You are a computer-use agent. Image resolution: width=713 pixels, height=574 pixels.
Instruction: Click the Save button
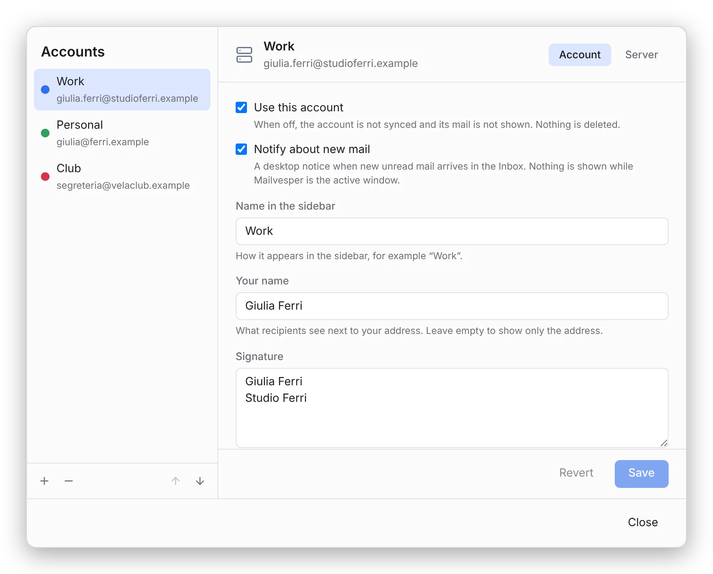pyautogui.click(x=641, y=474)
